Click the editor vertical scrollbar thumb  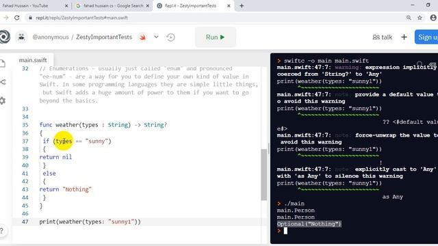[263, 175]
